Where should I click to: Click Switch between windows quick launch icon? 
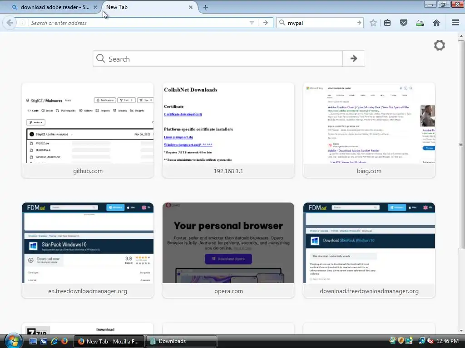[43, 341]
